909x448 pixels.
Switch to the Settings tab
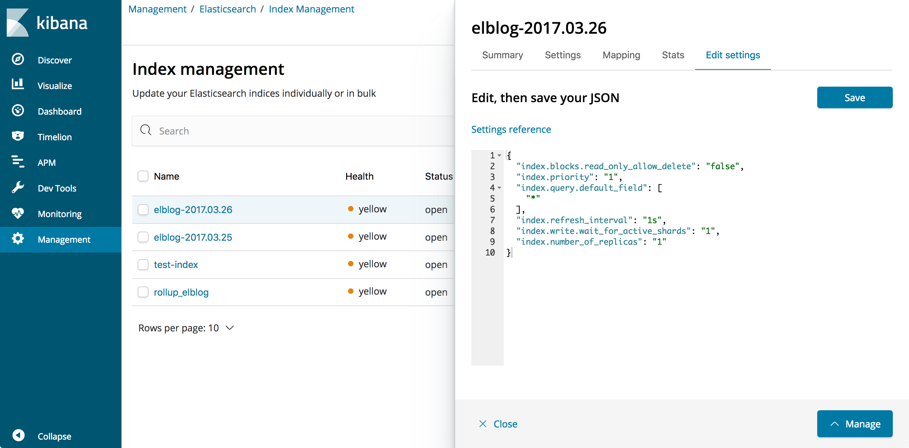pyautogui.click(x=562, y=55)
